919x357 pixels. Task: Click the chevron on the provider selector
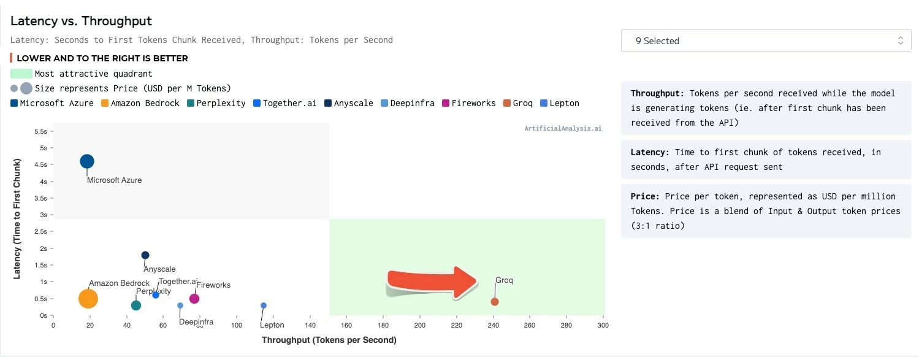click(901, 40)
